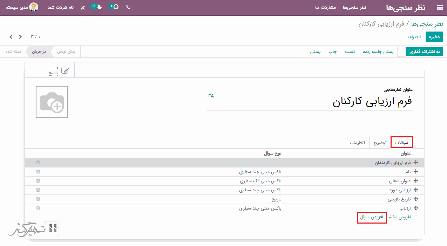Delete the 'عنوان شغلی' question row
Viewport: 447px width, 246px height.
click(38, 181)
